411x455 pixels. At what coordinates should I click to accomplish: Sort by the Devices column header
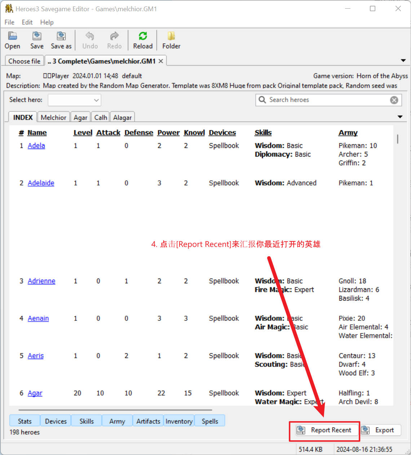[x=222, y=133]
